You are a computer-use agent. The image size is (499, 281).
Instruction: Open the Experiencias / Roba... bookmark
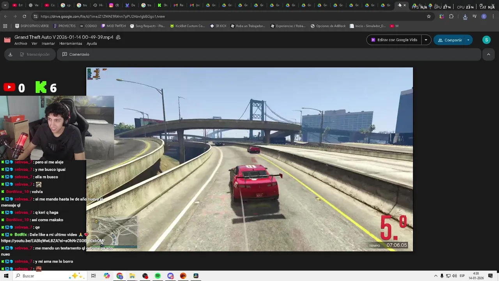288,26
